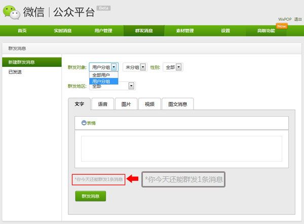Expand the 群发对象 dropdown arrow
304x224 pixels.
114,67
